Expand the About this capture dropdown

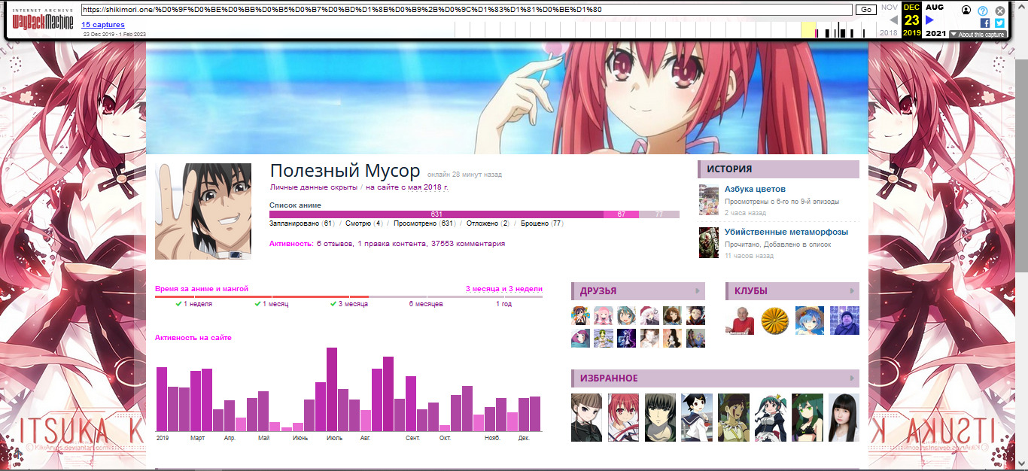977,35
